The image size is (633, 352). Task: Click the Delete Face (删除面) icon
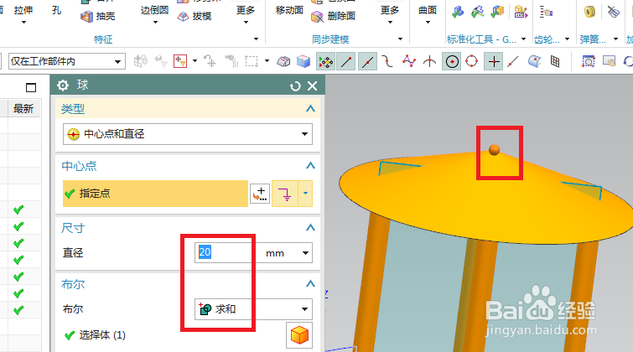tap(317, 17)
